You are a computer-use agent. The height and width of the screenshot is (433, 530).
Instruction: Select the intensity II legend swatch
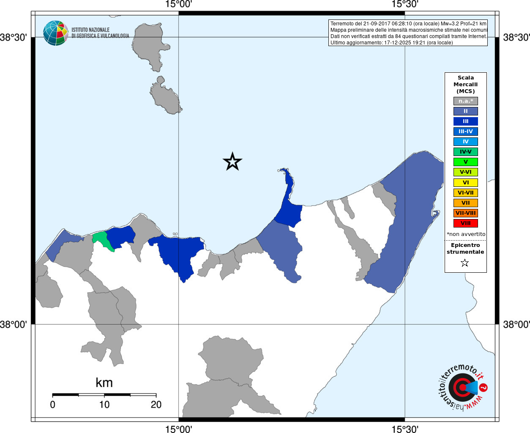(466, 111)
